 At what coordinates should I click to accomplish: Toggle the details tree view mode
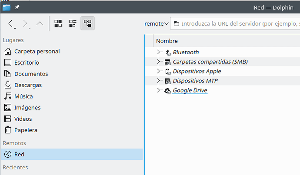pyautogui.click(x=87, y=23)
